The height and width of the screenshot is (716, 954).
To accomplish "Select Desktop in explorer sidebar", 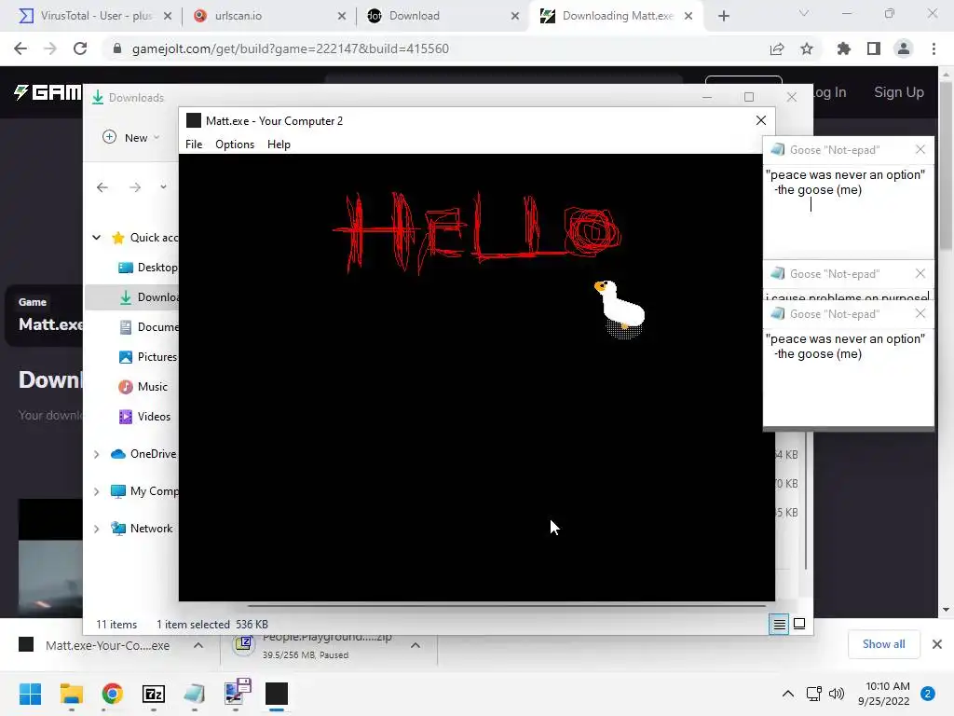I will [148, 268].
